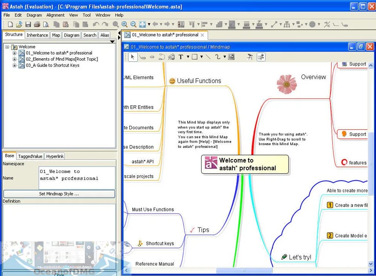This screenshot has width=376, height=276.
Task: Zoom out of the diagram
Action: (x=133, y=24)
